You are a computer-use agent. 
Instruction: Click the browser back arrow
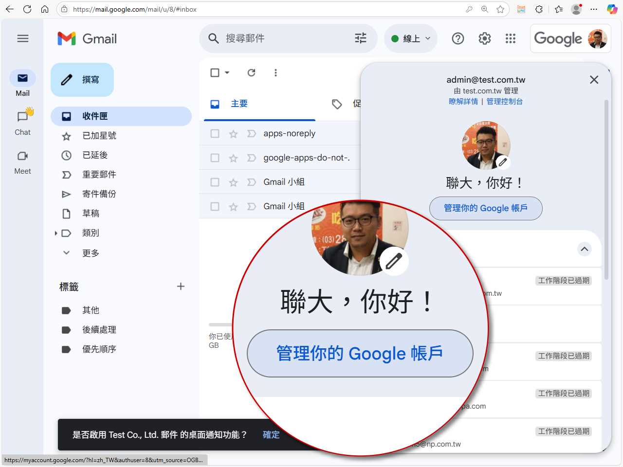coord(10,9)
